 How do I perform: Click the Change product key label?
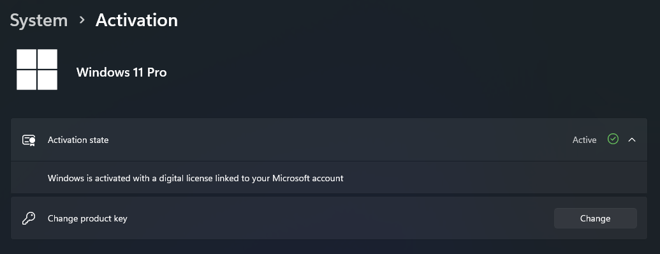pos(87,219)
